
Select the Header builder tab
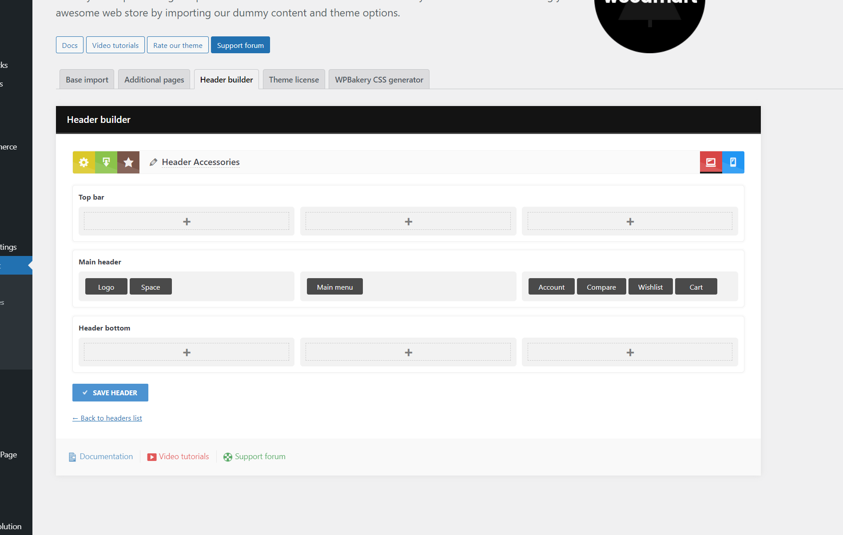point(227,79)
